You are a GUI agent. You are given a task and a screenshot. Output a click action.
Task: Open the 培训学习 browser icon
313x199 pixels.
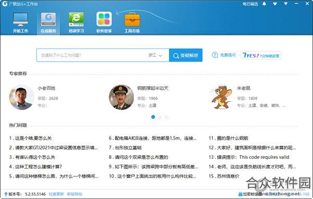[76, 19]
